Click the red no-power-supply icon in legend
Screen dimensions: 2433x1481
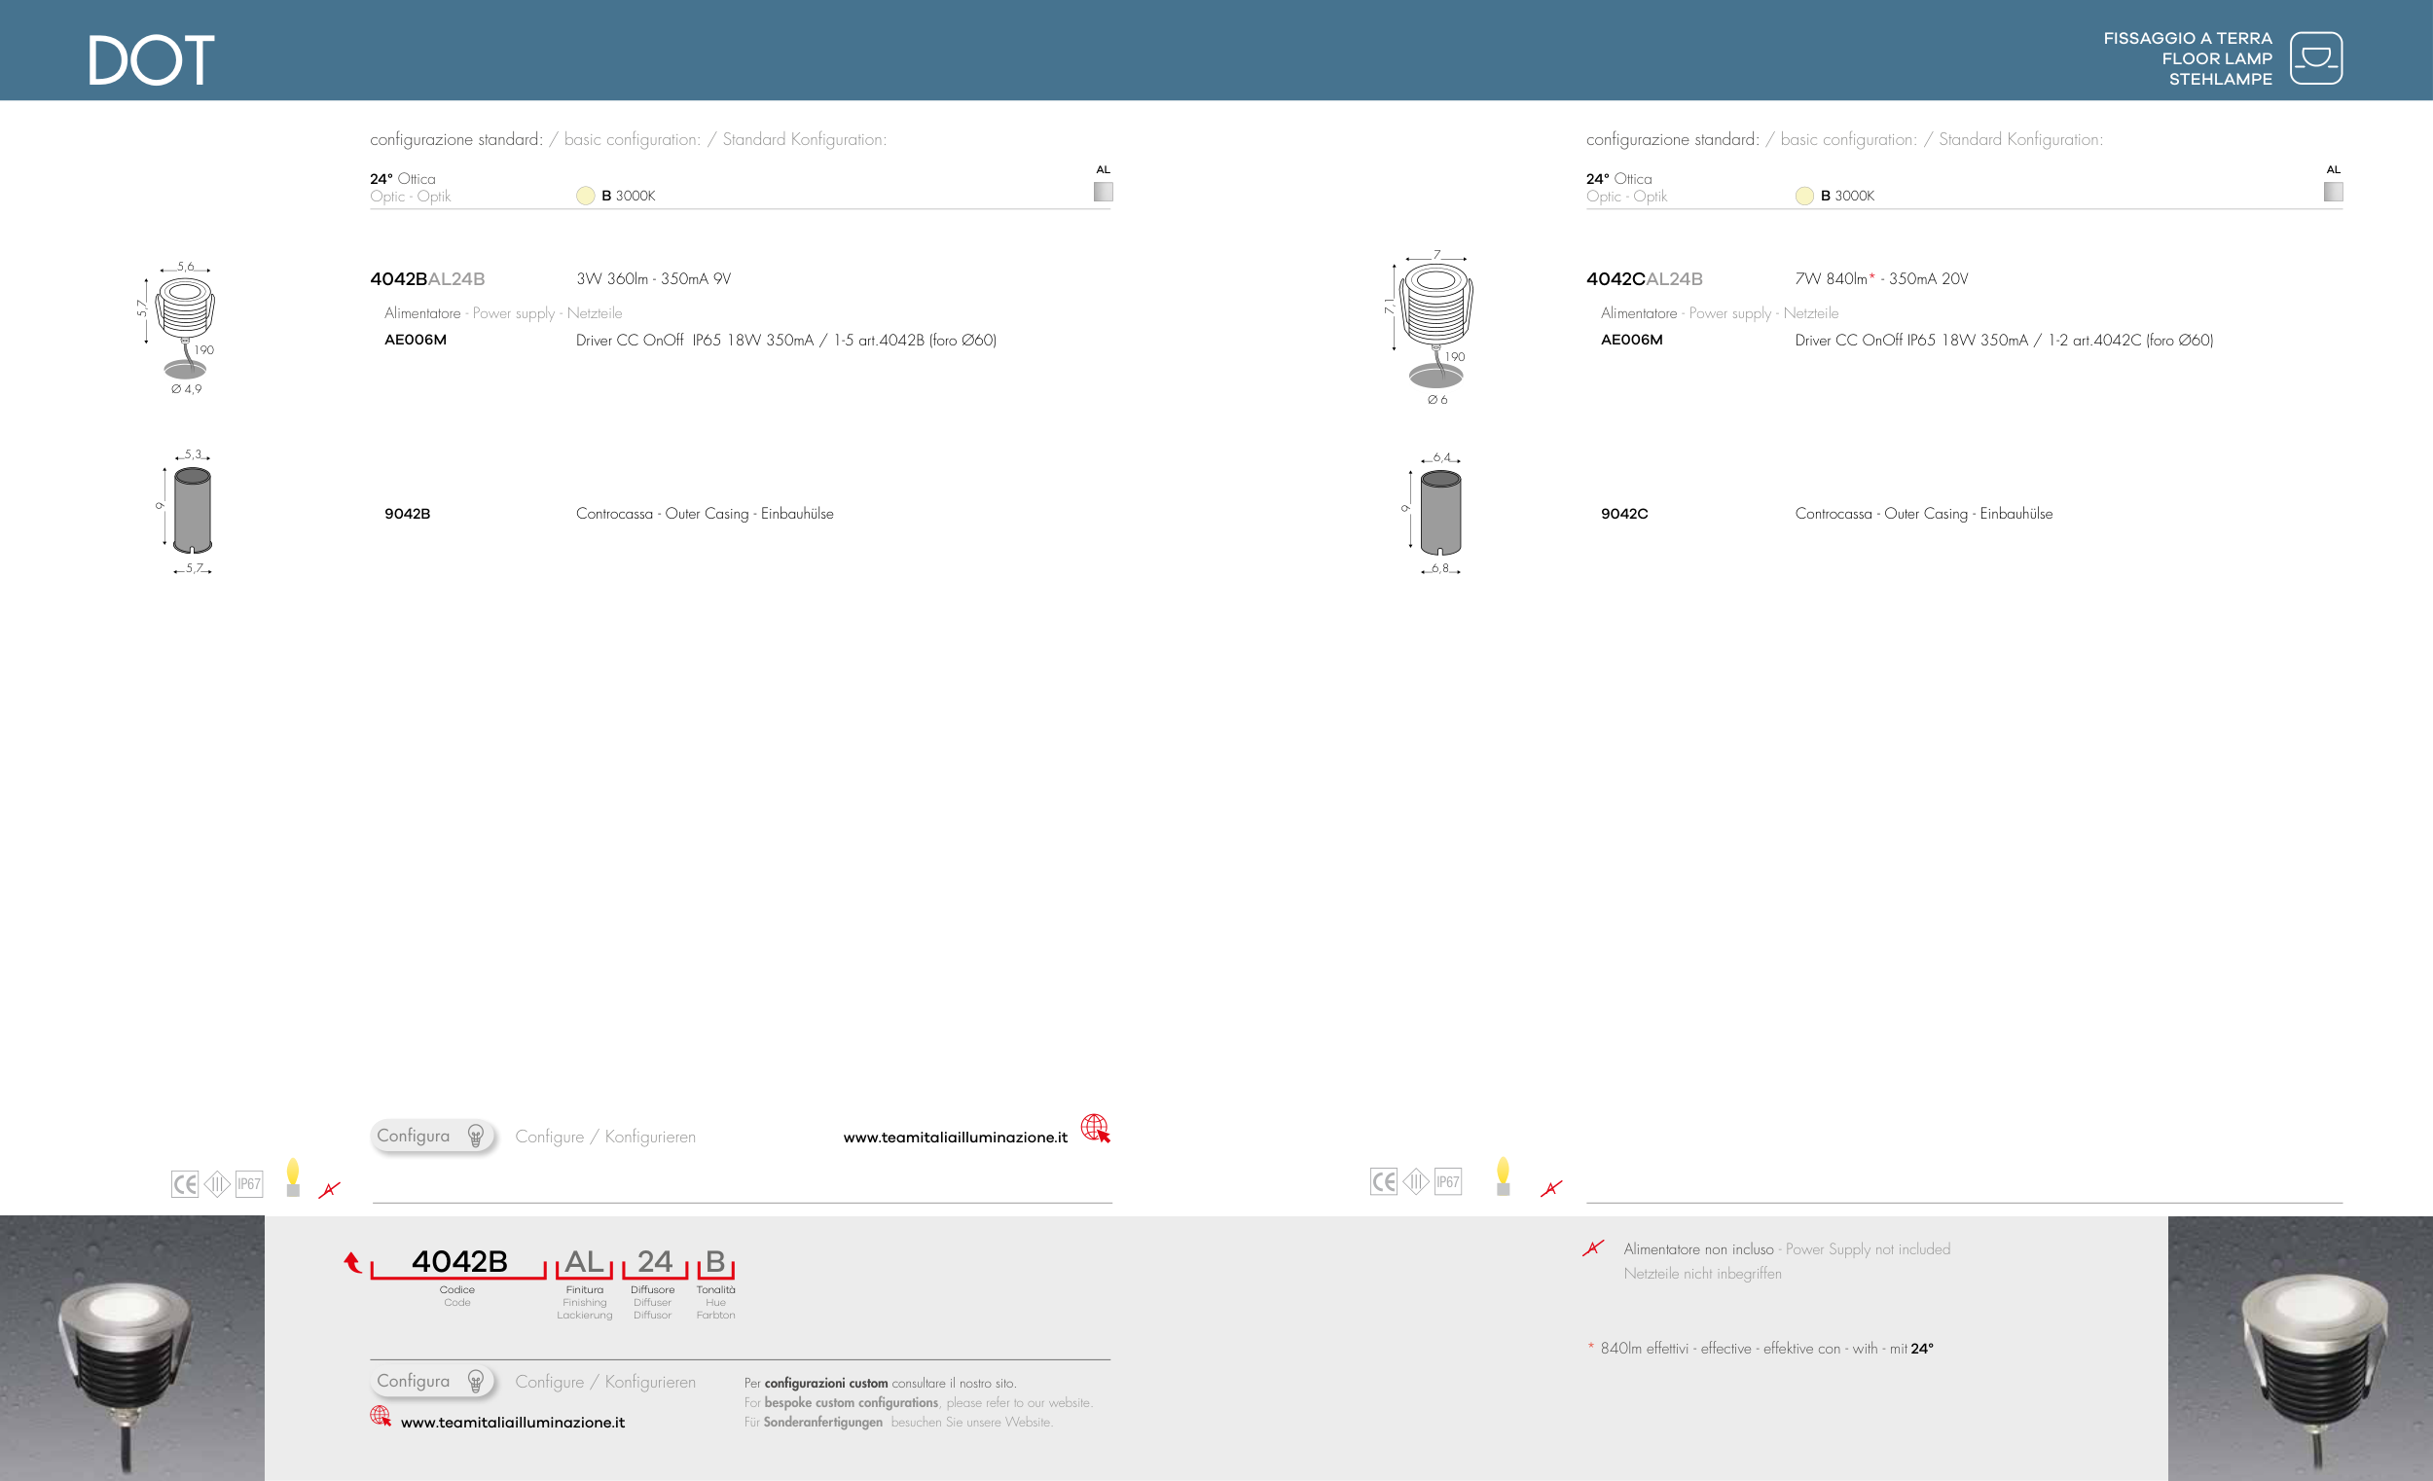pos(1593,1248)
